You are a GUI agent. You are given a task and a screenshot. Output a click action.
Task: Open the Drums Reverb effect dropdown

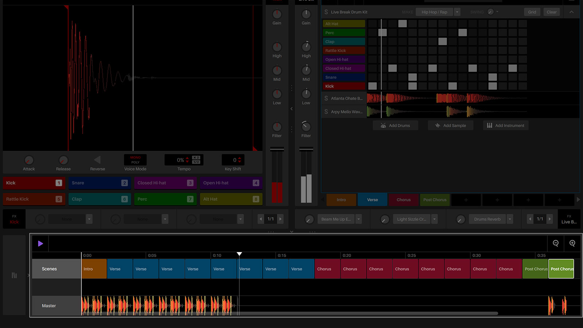tap(510, 219)
